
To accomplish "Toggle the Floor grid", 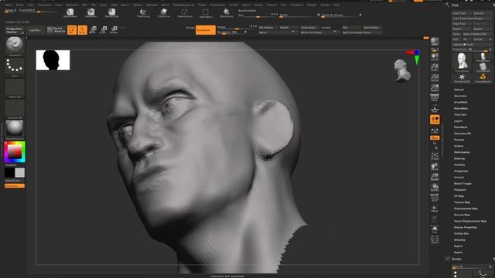I will click(x=435, y=109).
